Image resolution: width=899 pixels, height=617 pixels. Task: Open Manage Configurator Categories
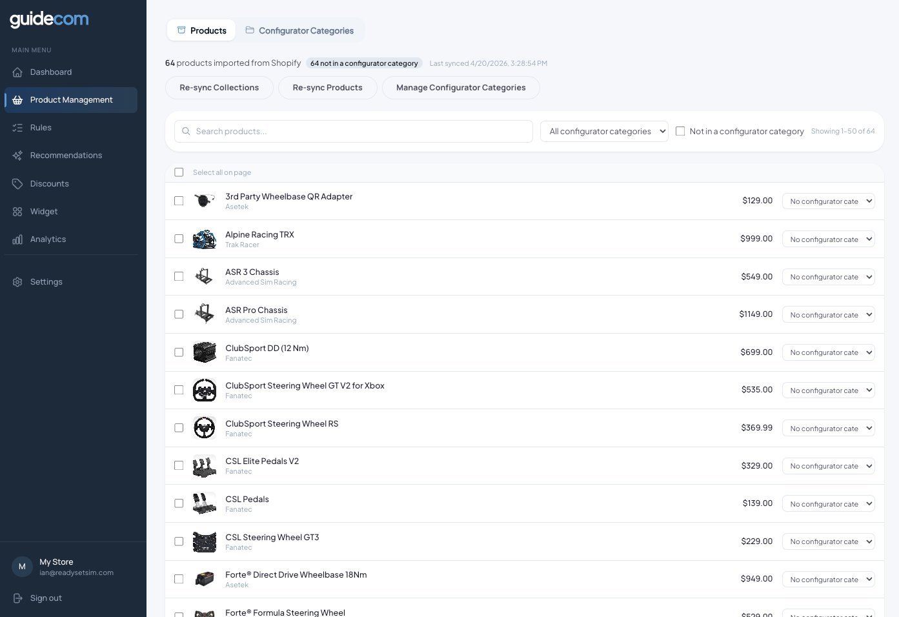[x=461, y=88]
